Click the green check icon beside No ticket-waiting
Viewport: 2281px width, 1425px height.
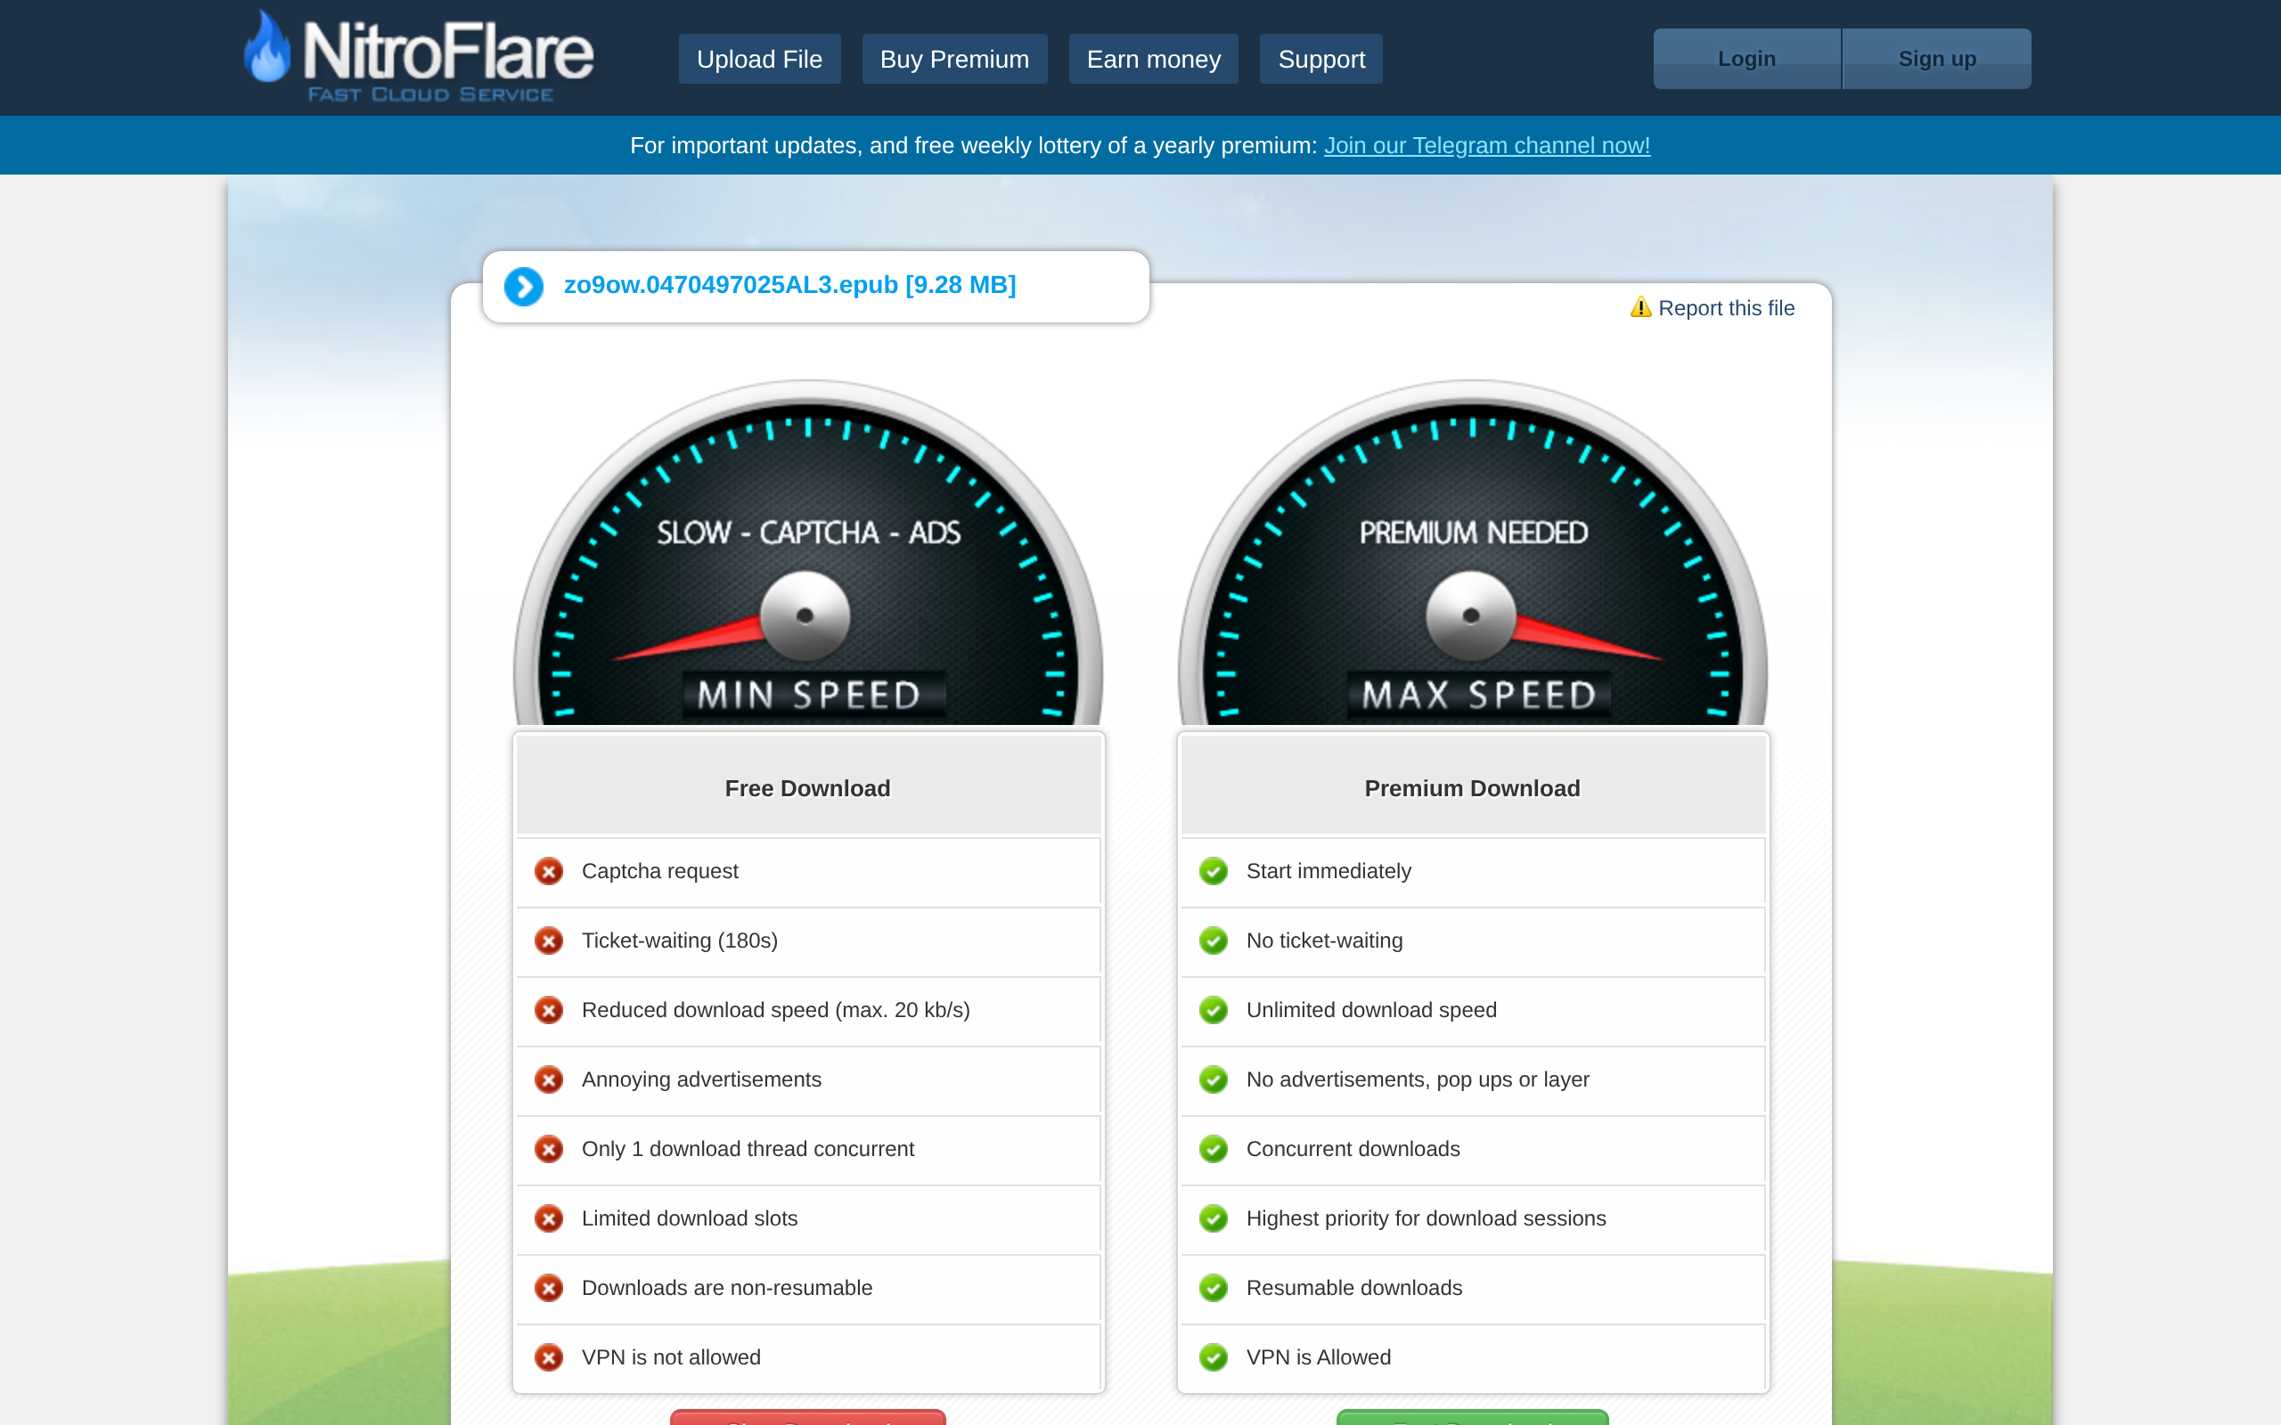(x=1213, y=940)
